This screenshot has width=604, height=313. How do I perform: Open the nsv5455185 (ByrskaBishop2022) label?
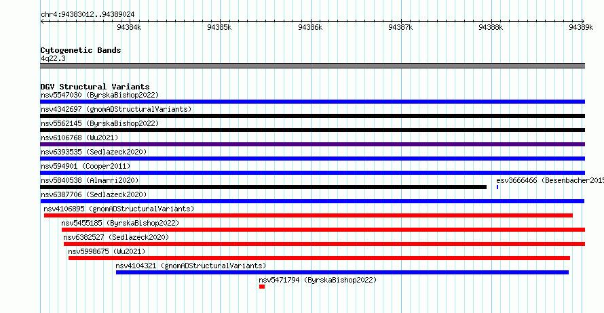click(x=120, y=223)
